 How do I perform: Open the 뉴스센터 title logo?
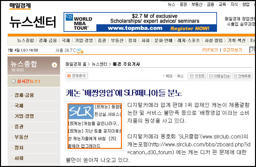[x=33, y=22]
